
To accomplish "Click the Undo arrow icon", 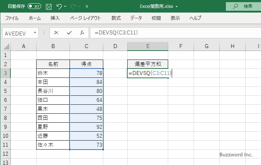I will tap(59, 6).
